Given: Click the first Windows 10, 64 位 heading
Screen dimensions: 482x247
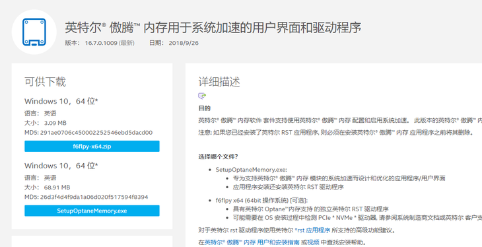Looking at the screenshot, I should tap(61, 101).
